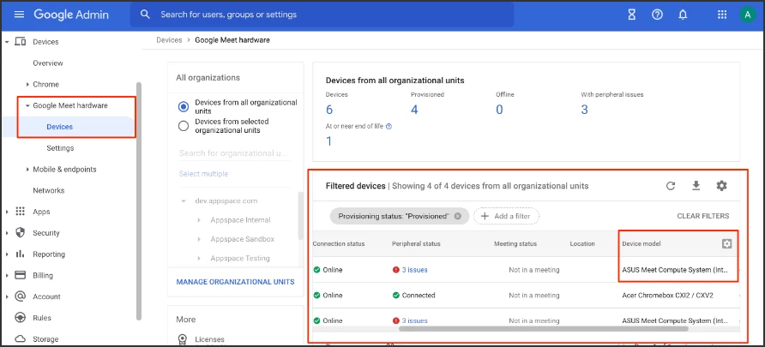The height and width of the screenshot is (347, 765).
Task: Click the Account at-sign icon
Action: pos(20,296)
